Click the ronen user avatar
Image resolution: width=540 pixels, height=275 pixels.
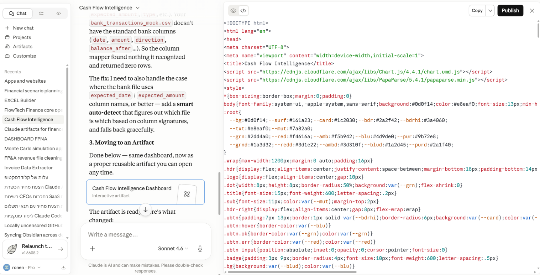(6, 268)
